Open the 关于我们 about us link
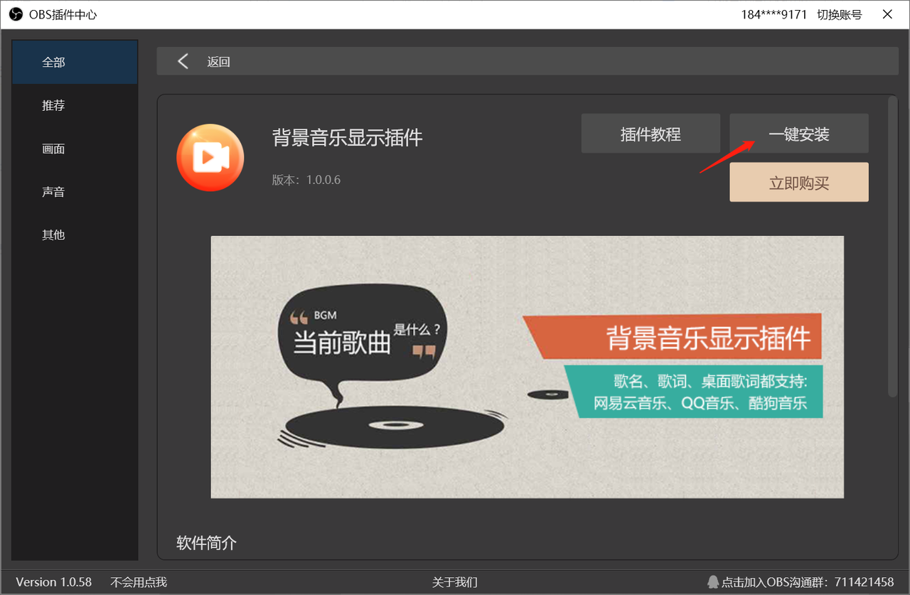 click(x=455, y=582)
